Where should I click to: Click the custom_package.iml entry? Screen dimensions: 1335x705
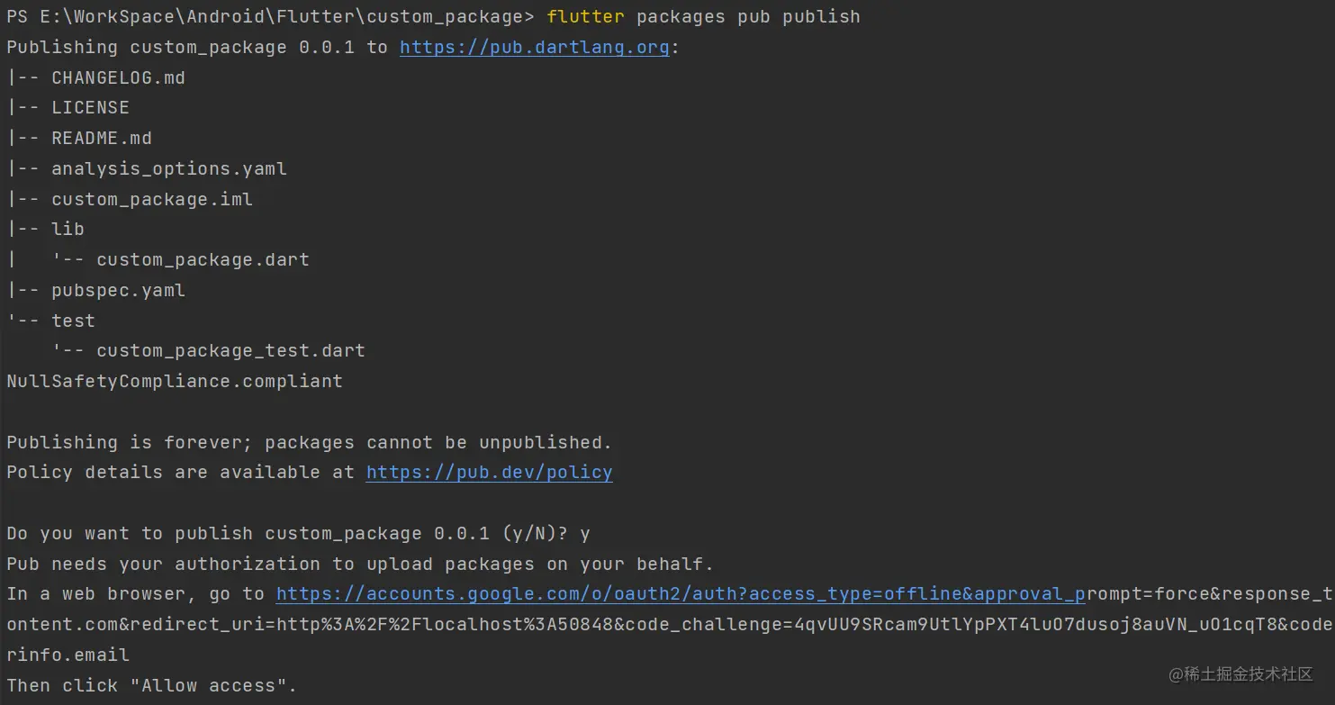point(152,199)
